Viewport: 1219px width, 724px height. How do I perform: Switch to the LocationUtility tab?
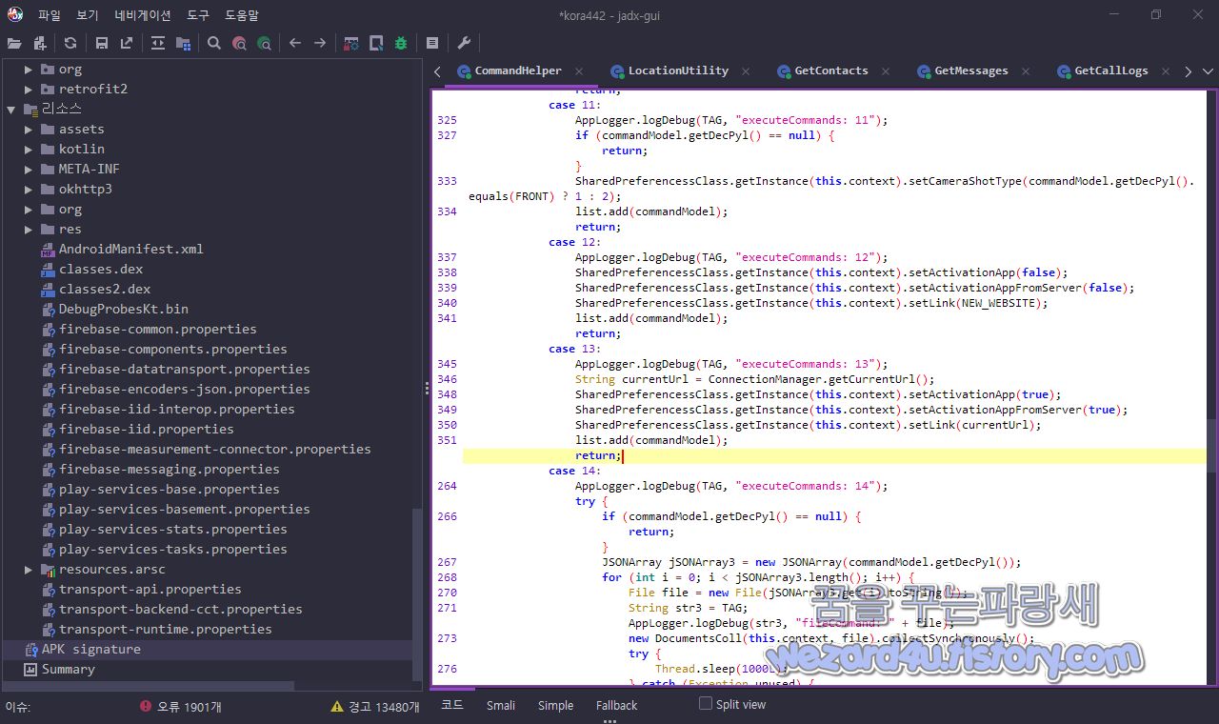[678, 70]
